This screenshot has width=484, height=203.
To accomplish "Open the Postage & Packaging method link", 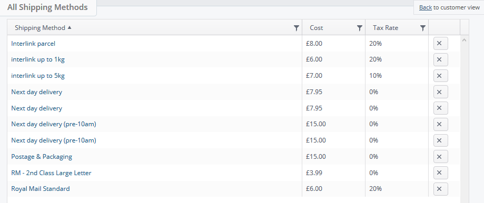I will (42, 157).
